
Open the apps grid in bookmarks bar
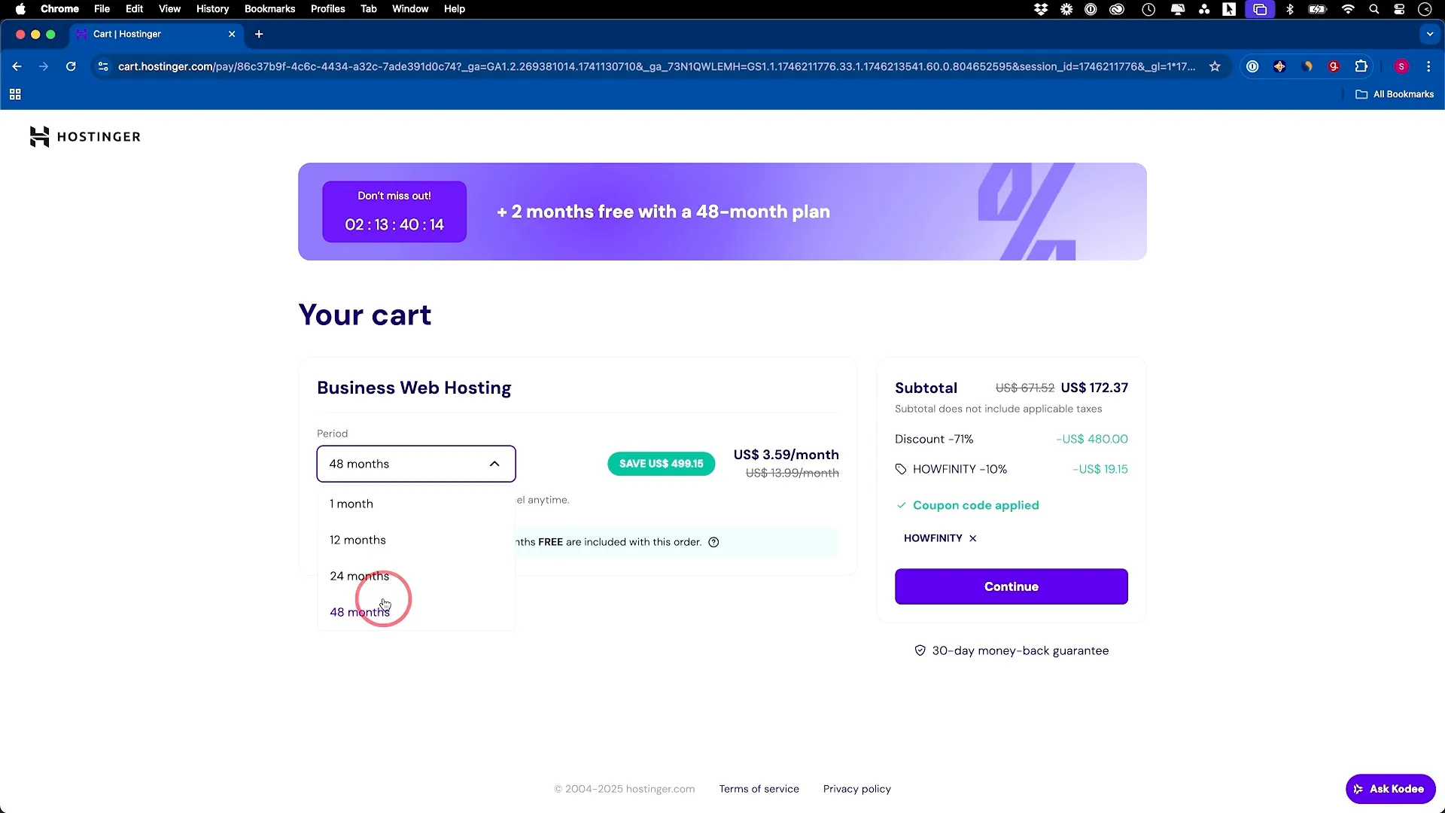pyautogui.click(x=15, y=94)
